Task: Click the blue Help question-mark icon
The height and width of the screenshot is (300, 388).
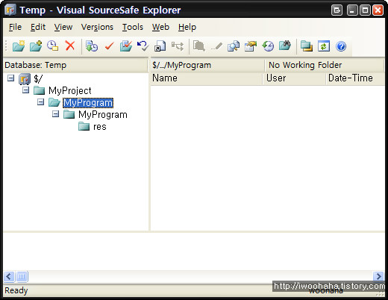Action: click(x=341, y=46)
